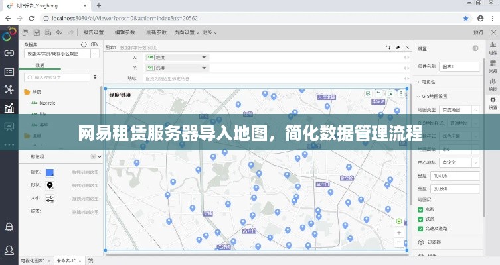Toggle the highway and roads layer checkbox
500x265 pixels.
click(420, 229)
